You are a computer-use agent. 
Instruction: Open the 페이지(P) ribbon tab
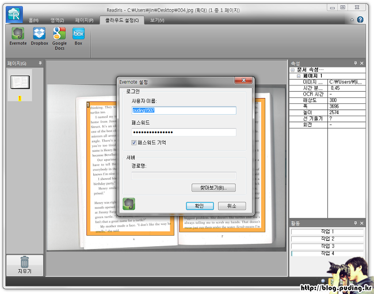coord(84,20)
